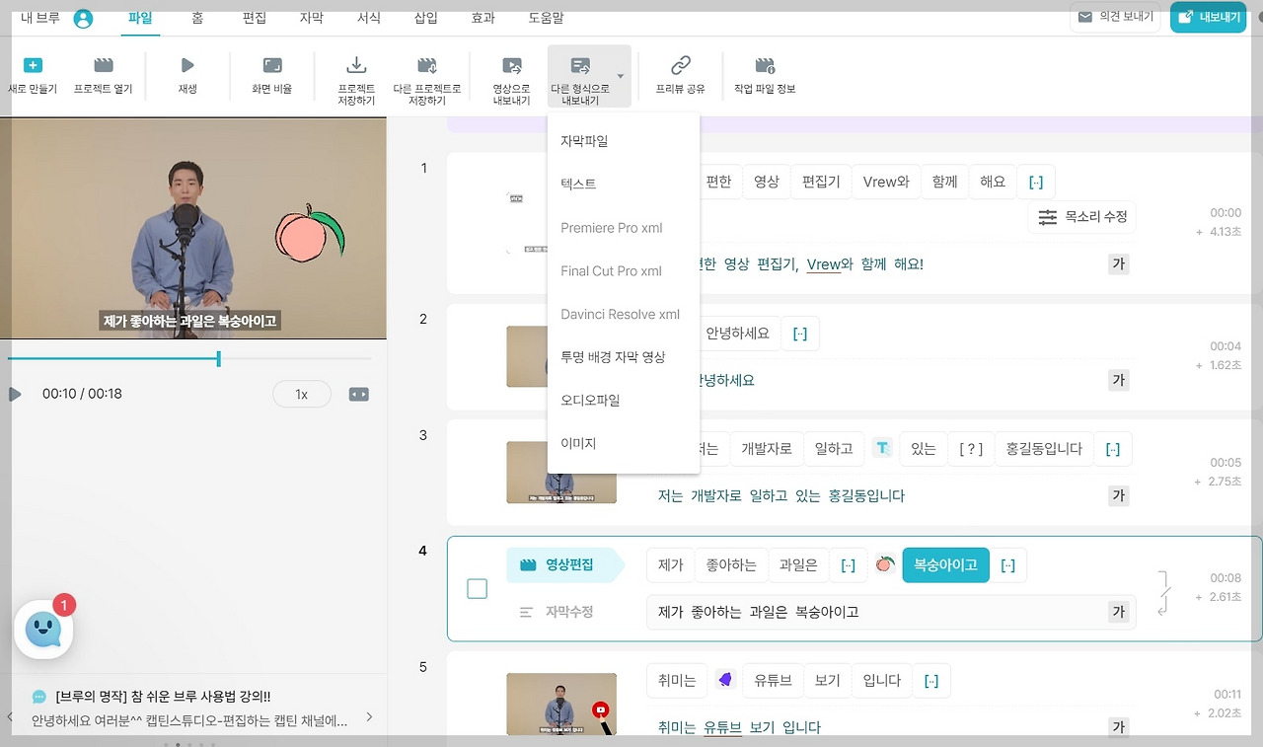Open 프리뷰 공유 link icon
The width and height of the screenshot is (1263, 747).
tap(681, 65)
